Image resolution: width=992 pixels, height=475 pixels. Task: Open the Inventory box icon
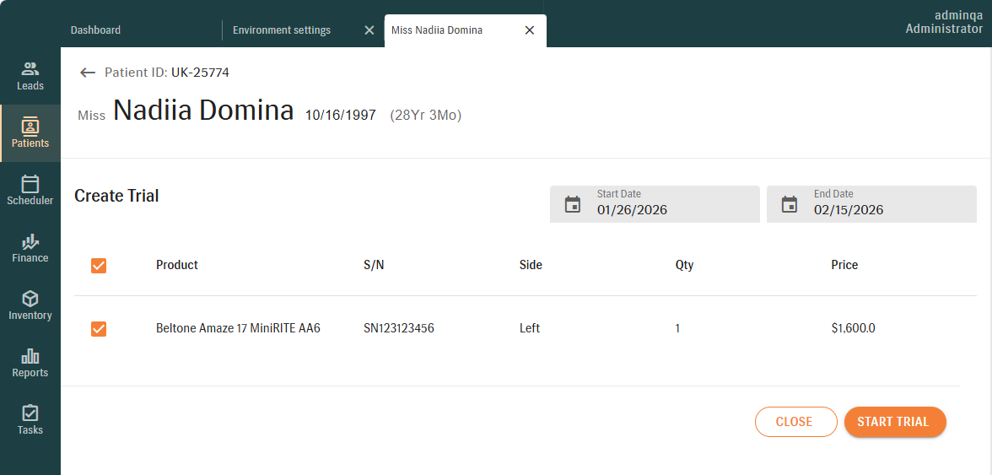30,299
